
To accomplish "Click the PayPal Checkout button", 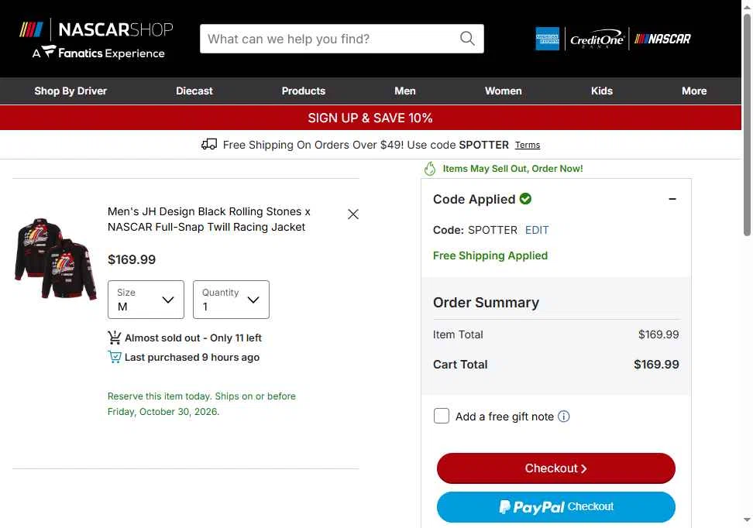I will pyautogui.click(x=555, y=507).
